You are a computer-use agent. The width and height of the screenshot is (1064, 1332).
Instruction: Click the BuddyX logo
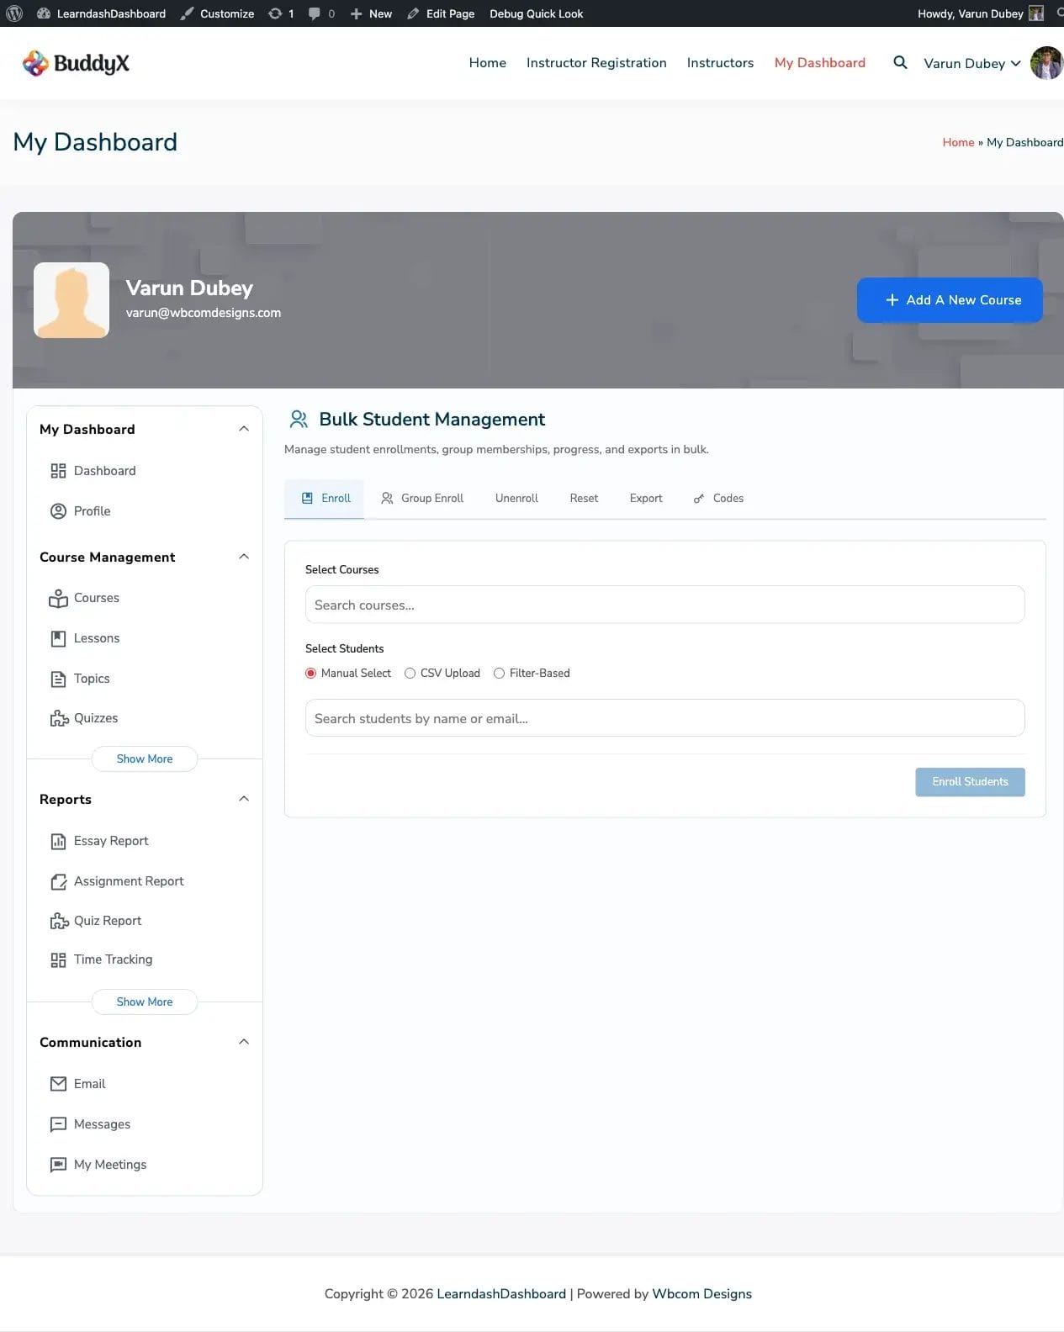(76, 63)
